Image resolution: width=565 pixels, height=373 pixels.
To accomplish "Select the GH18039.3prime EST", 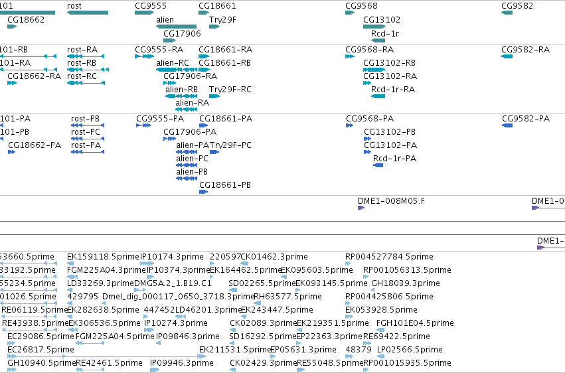I will tap(406, 283).
